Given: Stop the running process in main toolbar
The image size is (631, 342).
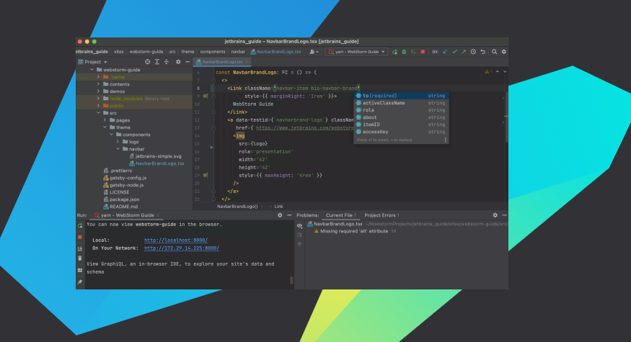Looking at the screenshot, I should click(x=423, y=52).
